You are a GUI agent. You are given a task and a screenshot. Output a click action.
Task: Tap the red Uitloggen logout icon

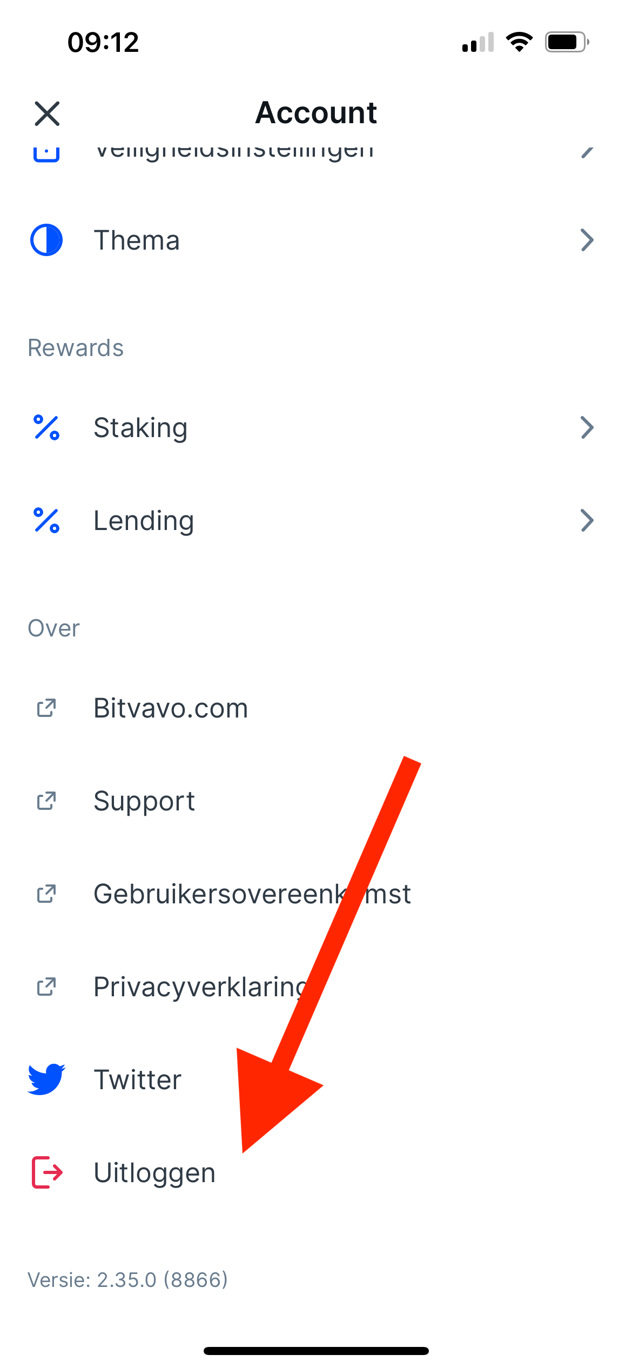pos(47,1172)
